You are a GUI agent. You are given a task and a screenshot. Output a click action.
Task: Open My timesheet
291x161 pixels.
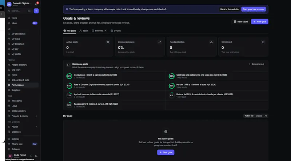(x=23, y=44)
